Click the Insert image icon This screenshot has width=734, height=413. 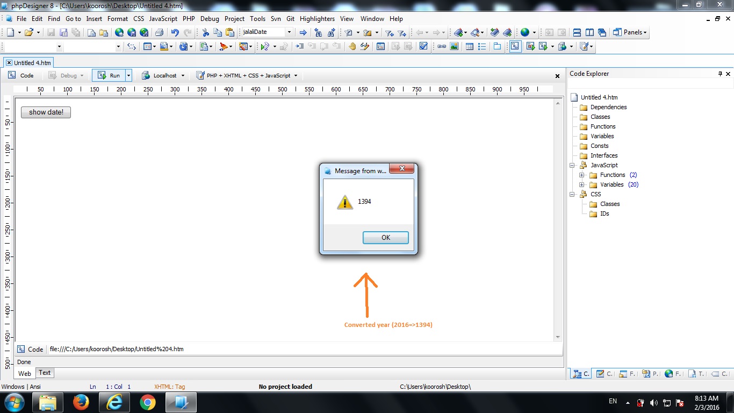pyautogui.click(x=454, y=47)
